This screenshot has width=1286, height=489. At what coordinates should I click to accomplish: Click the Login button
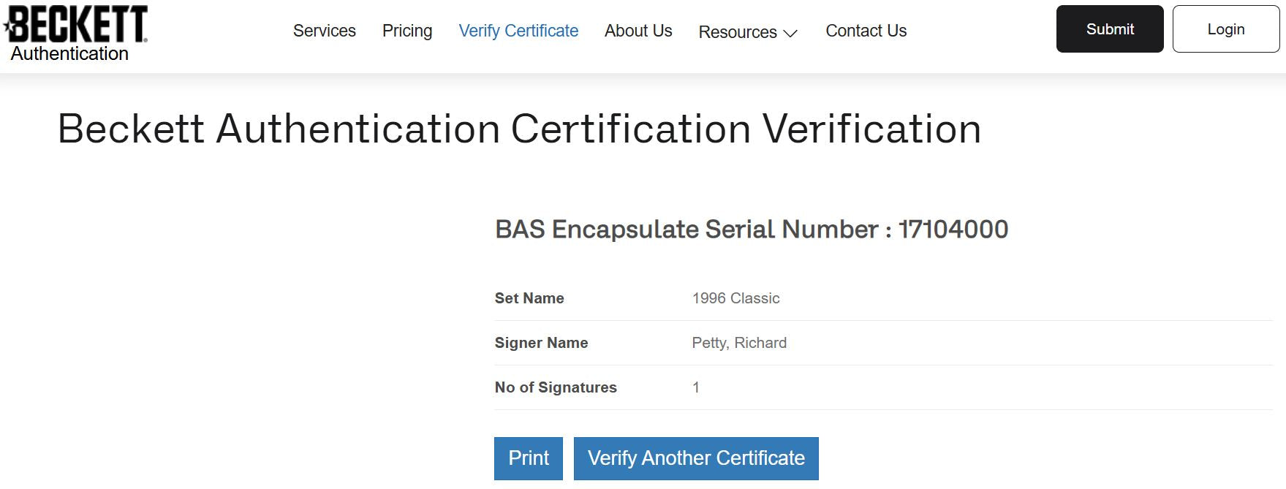[x=1226, y=29]
